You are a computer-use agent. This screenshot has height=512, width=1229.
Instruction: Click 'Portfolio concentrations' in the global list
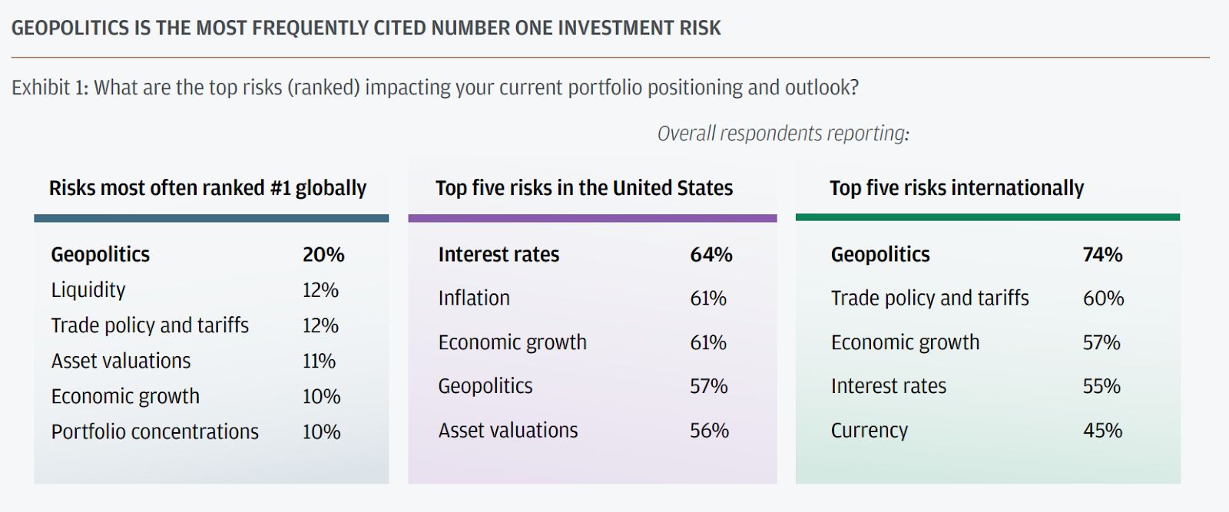point(154,431)
